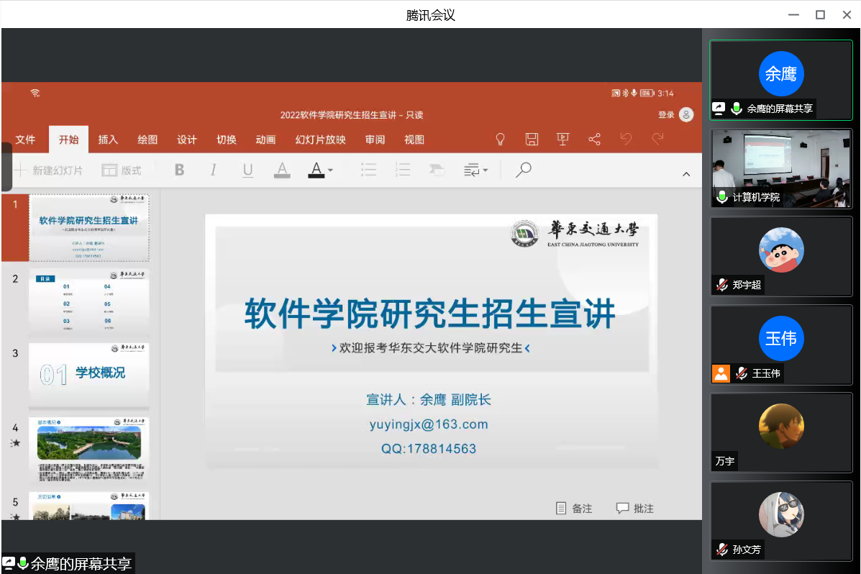Open the paragraph alignment dropdown
Screen dimensions: 861x574
475,170
